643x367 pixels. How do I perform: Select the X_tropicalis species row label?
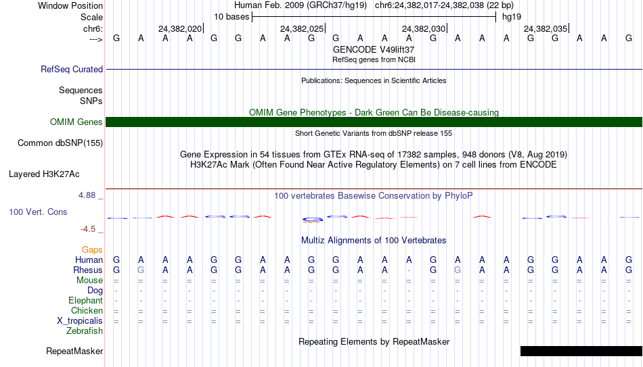click(x=80, y=321)
